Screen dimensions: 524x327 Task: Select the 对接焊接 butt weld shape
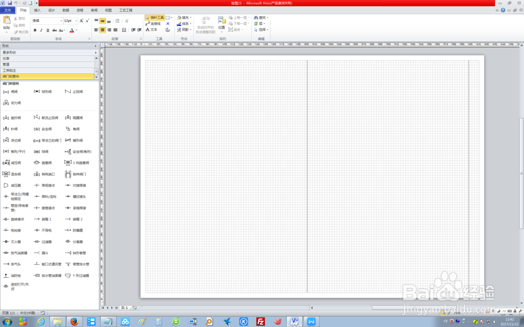pos(75,186)
